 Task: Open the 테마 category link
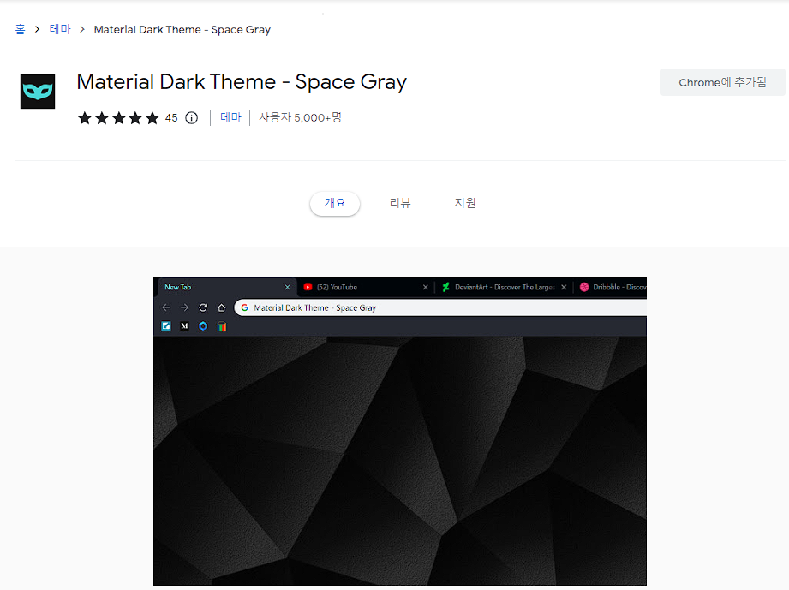pyautogui.click(x=231, y=117)
